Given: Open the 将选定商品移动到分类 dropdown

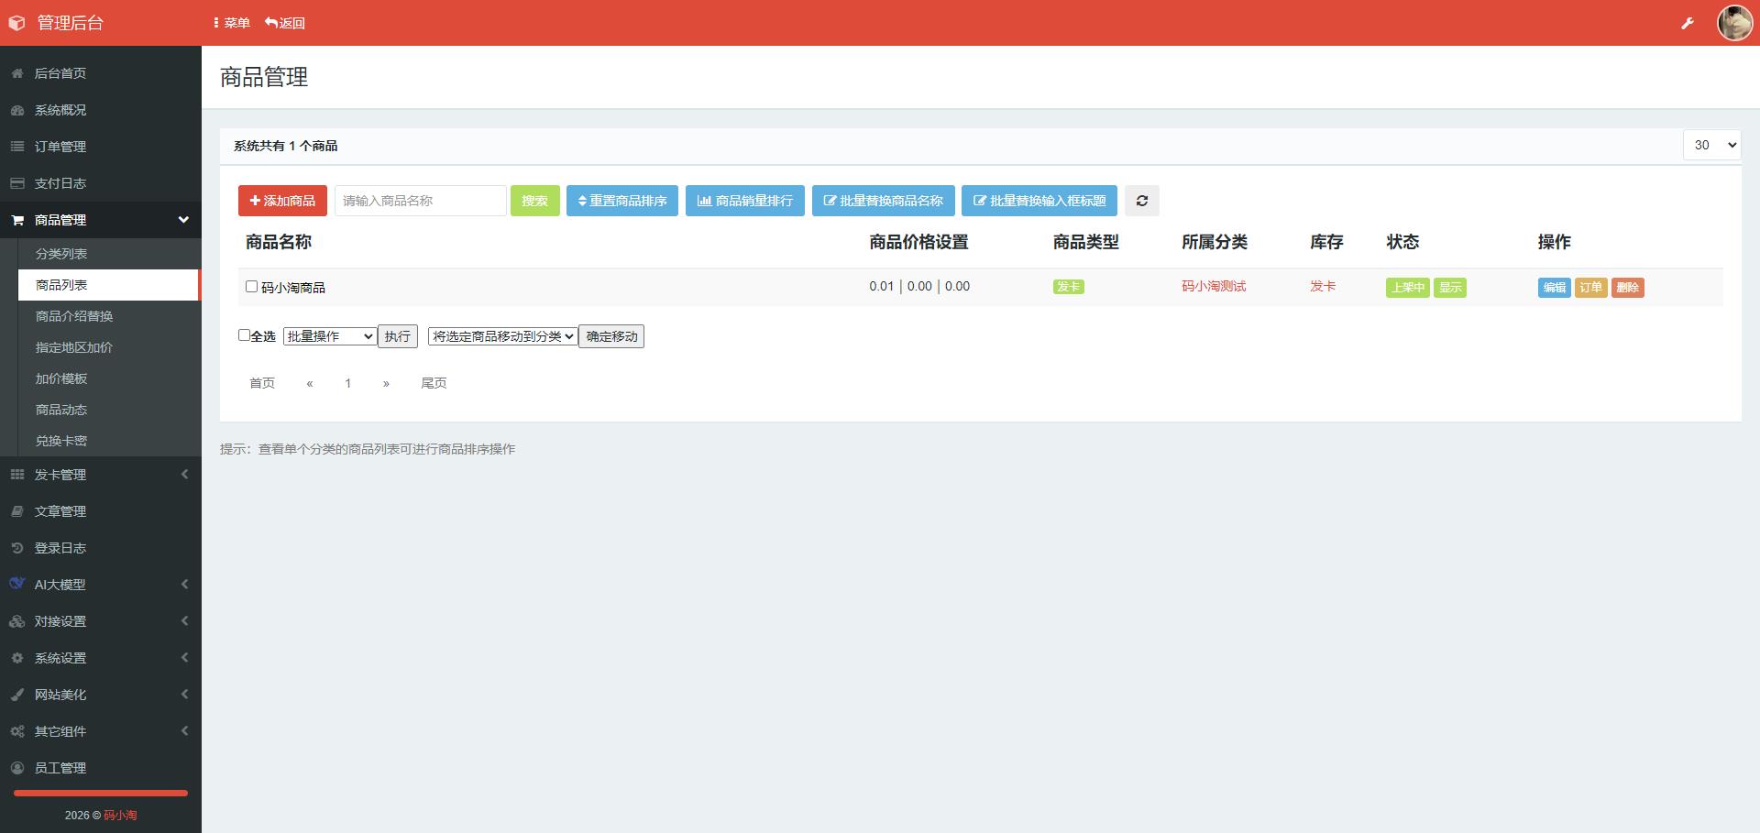Looking at the screenshot, I should pyautogui.click(x=502, y=336).
